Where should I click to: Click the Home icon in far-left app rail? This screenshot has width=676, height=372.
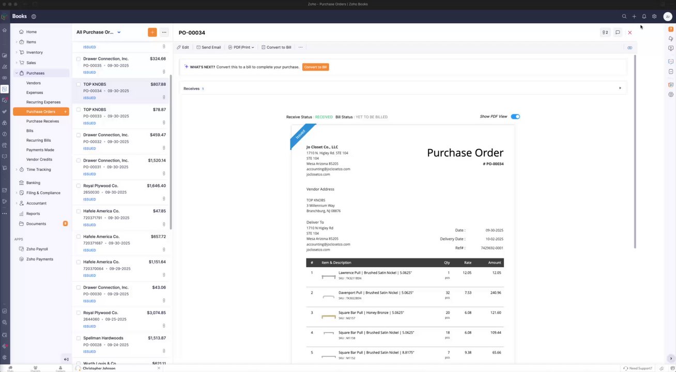click(x=4, y=30)
